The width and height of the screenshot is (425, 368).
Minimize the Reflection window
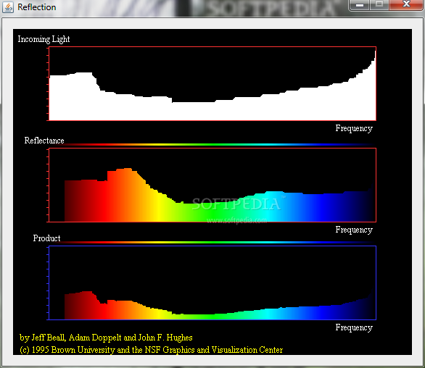[x=360, y=5]
